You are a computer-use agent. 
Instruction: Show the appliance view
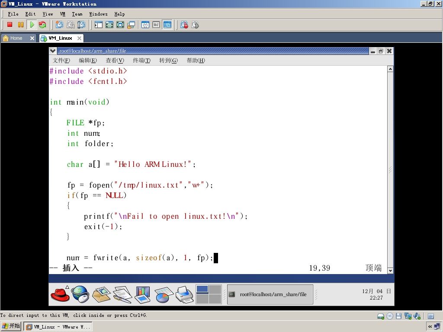click(x=156, y=25)
